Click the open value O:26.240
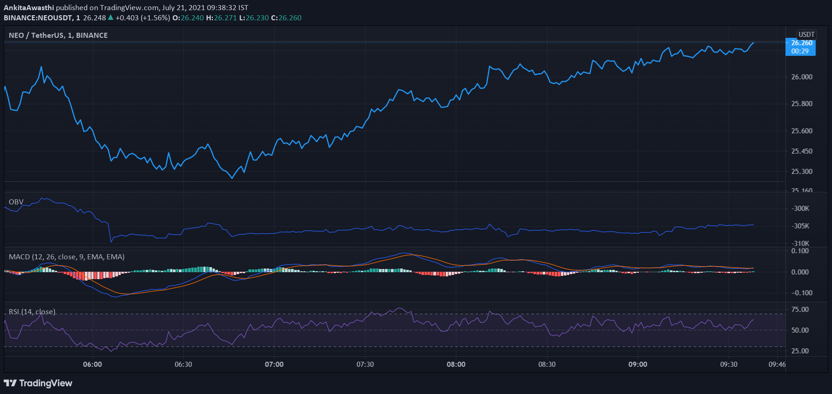Viewport: 832px width, 394px height. 188,18
